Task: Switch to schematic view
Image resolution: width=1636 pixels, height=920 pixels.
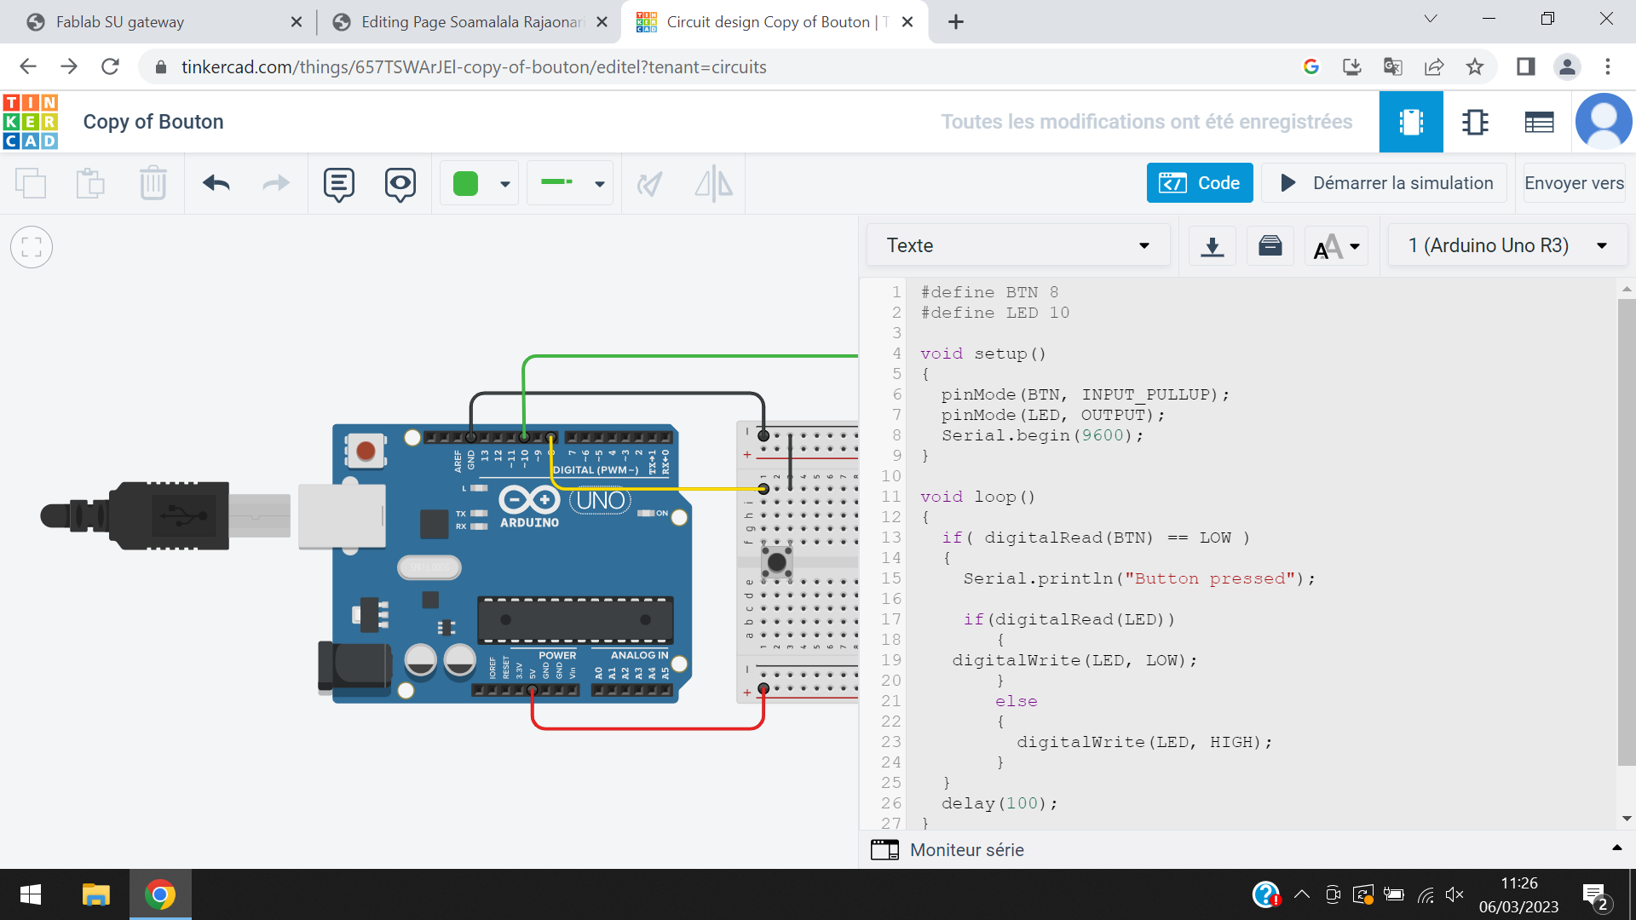Action: pyautogui.click(x=1475, y=122)
